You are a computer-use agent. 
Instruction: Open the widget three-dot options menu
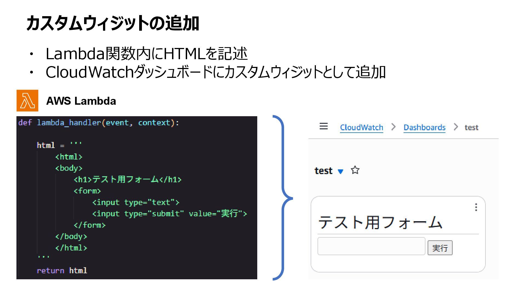coord(476,207)
